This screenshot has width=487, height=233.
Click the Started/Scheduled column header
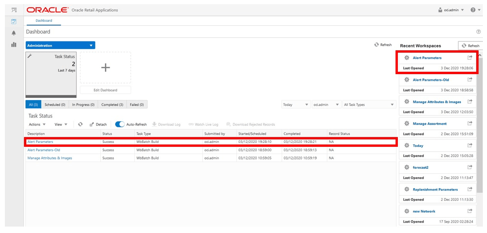(259, 133)
